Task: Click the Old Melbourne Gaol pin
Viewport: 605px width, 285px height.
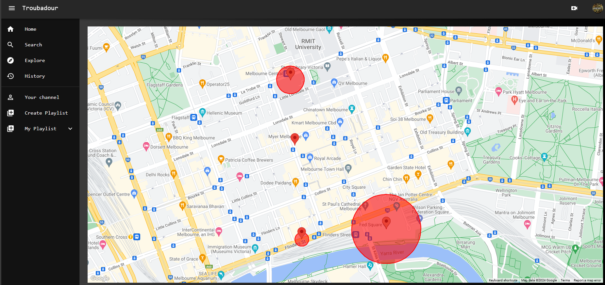Action: 329,29
